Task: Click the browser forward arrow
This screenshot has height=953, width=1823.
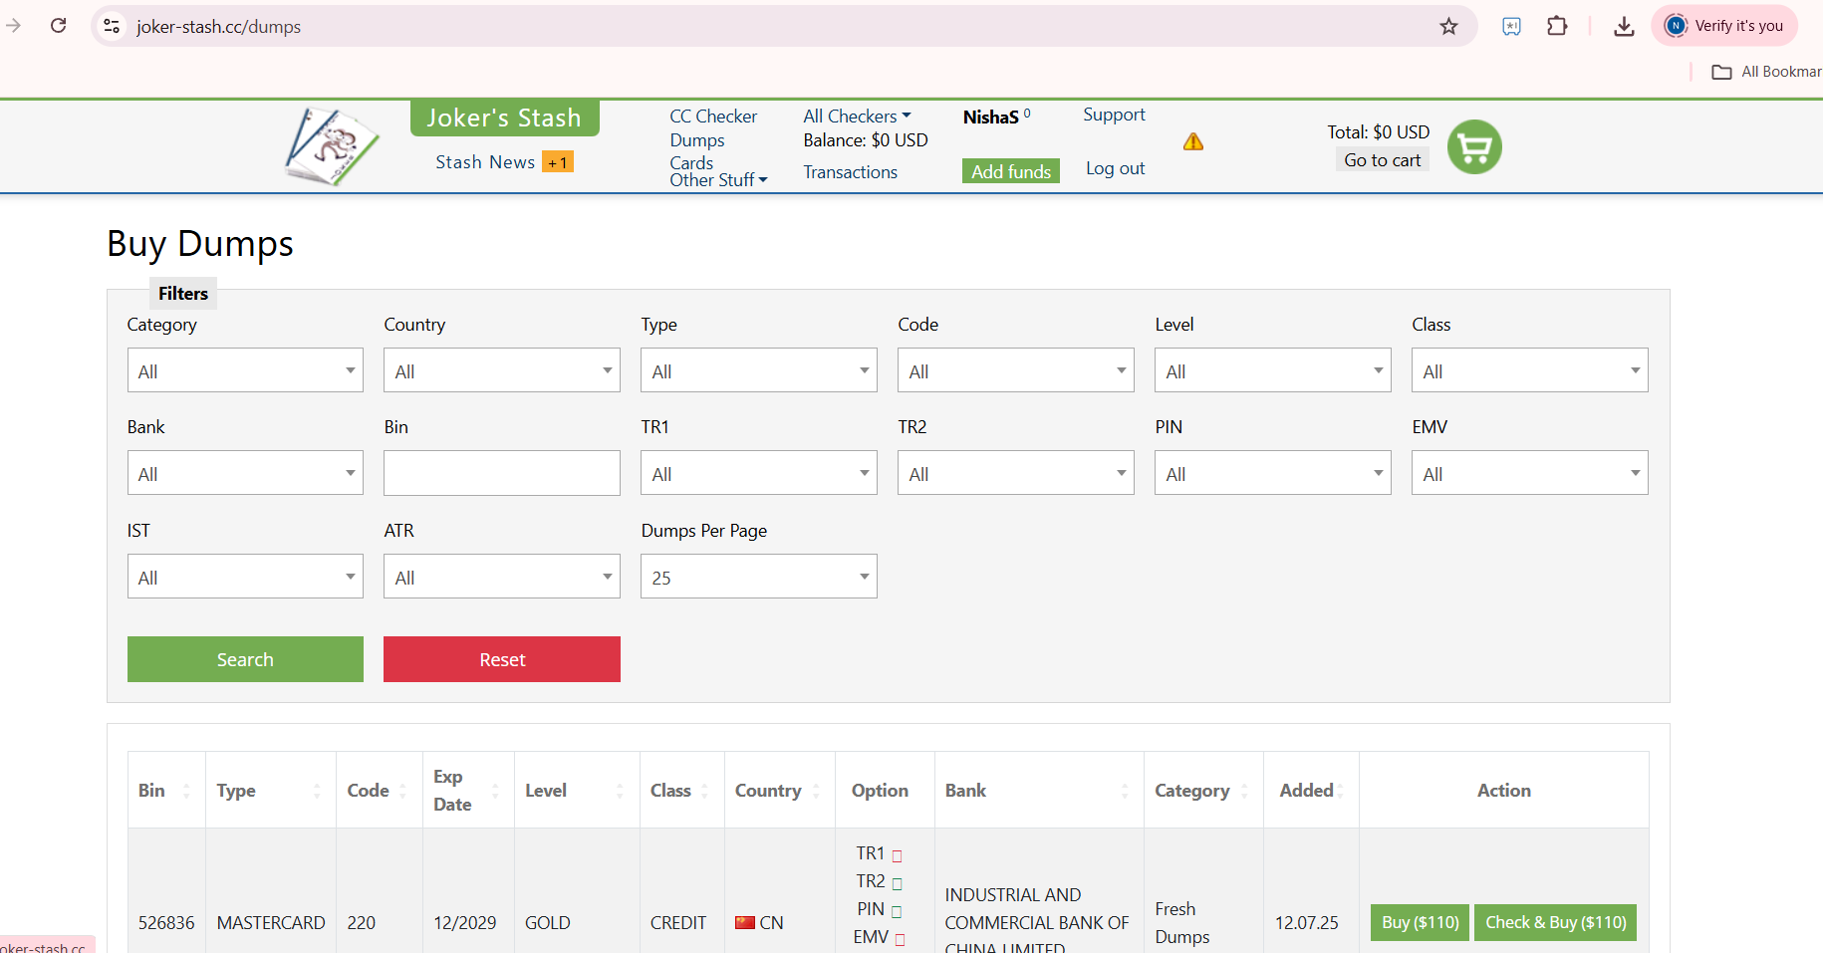Action: tap(14, 26)
